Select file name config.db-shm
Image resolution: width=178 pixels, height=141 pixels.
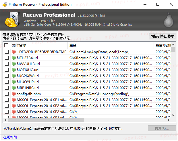[x=29, y=94]
